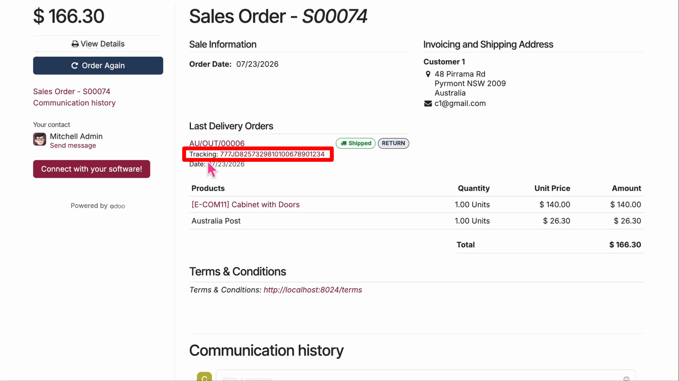
Task: Click the Order Again button
Action: pos(98,66)
